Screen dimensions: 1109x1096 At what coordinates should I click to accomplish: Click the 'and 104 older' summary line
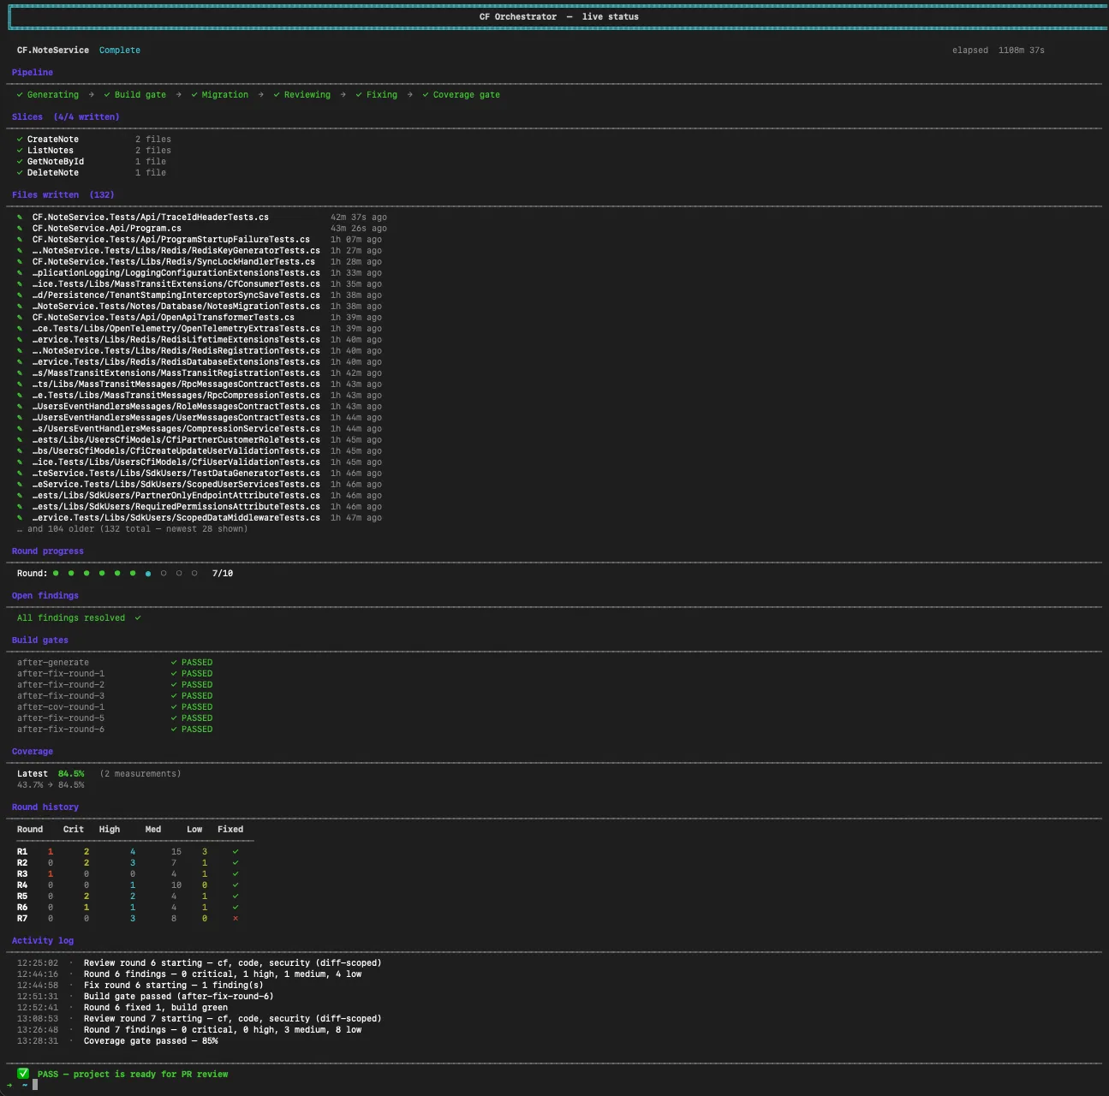coord(133,529)
